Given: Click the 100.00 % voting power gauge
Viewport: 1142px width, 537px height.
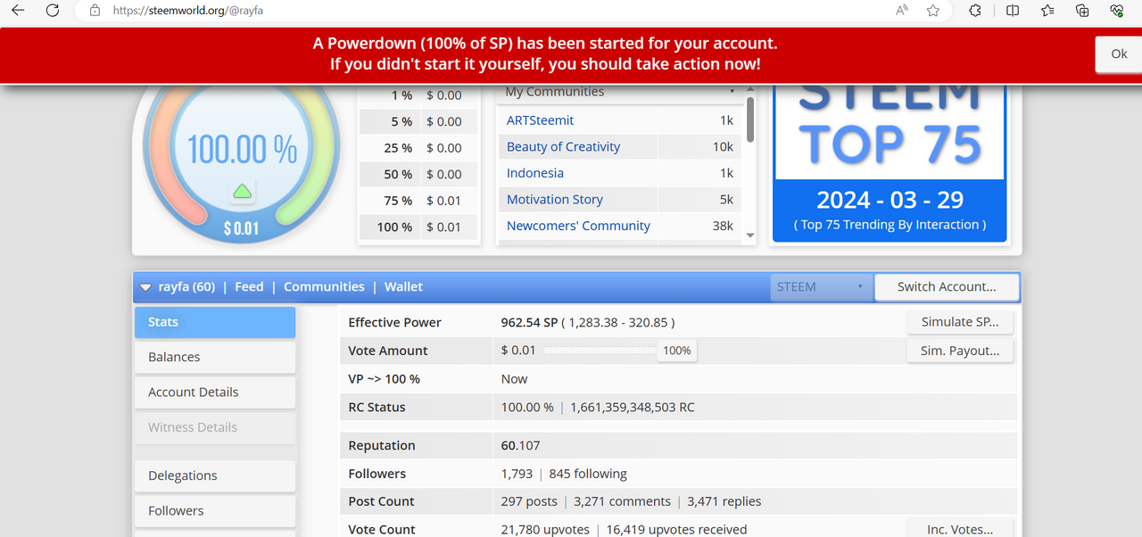Looking at the screenshot, I should click(x=242, y=149).
